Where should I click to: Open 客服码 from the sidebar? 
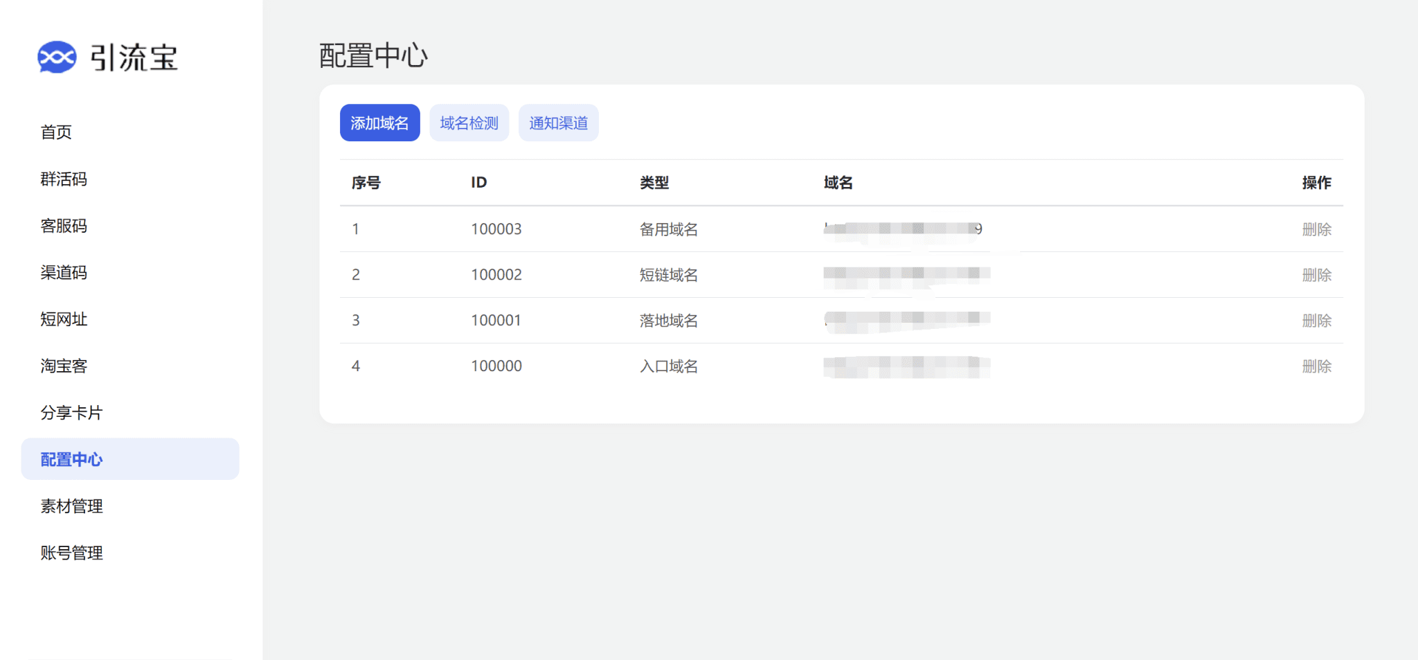pos(64,226)
